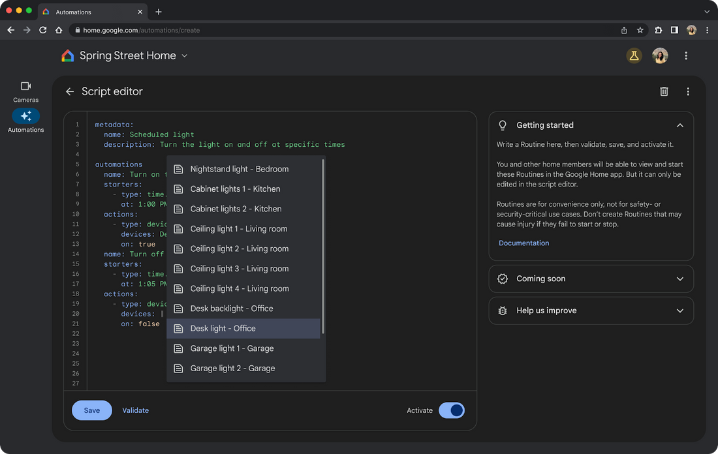
Task: Expand the Help us improve section
Action: point(591,310)
